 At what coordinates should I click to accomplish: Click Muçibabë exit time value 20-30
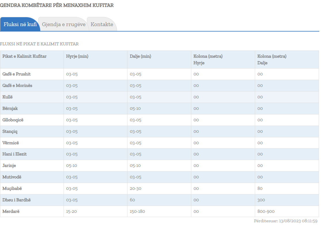(x=135, y=188)
